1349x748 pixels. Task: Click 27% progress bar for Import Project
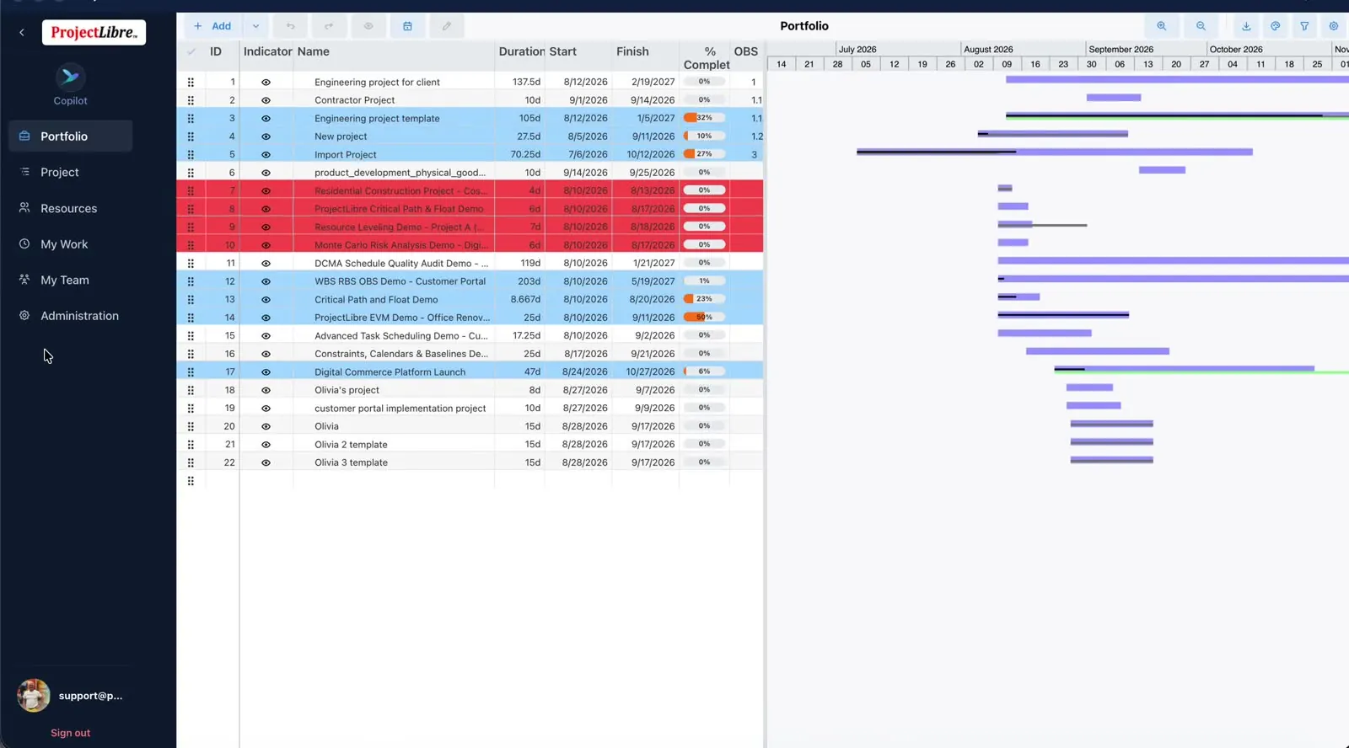pos(704,154)
